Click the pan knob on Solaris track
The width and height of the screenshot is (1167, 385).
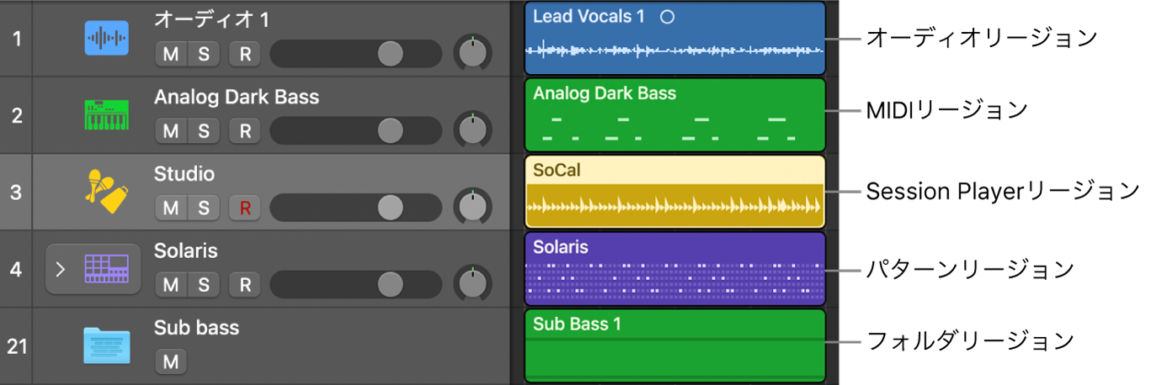472,284
